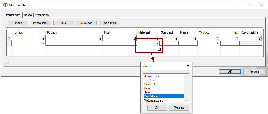Choose Alumiinit from the Valinta list
Image resolution: width=268 pixels, height=114 pixels.
tap(164, 76)
